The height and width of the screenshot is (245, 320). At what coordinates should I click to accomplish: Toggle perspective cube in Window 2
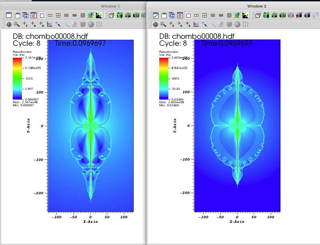click(258, 15)
